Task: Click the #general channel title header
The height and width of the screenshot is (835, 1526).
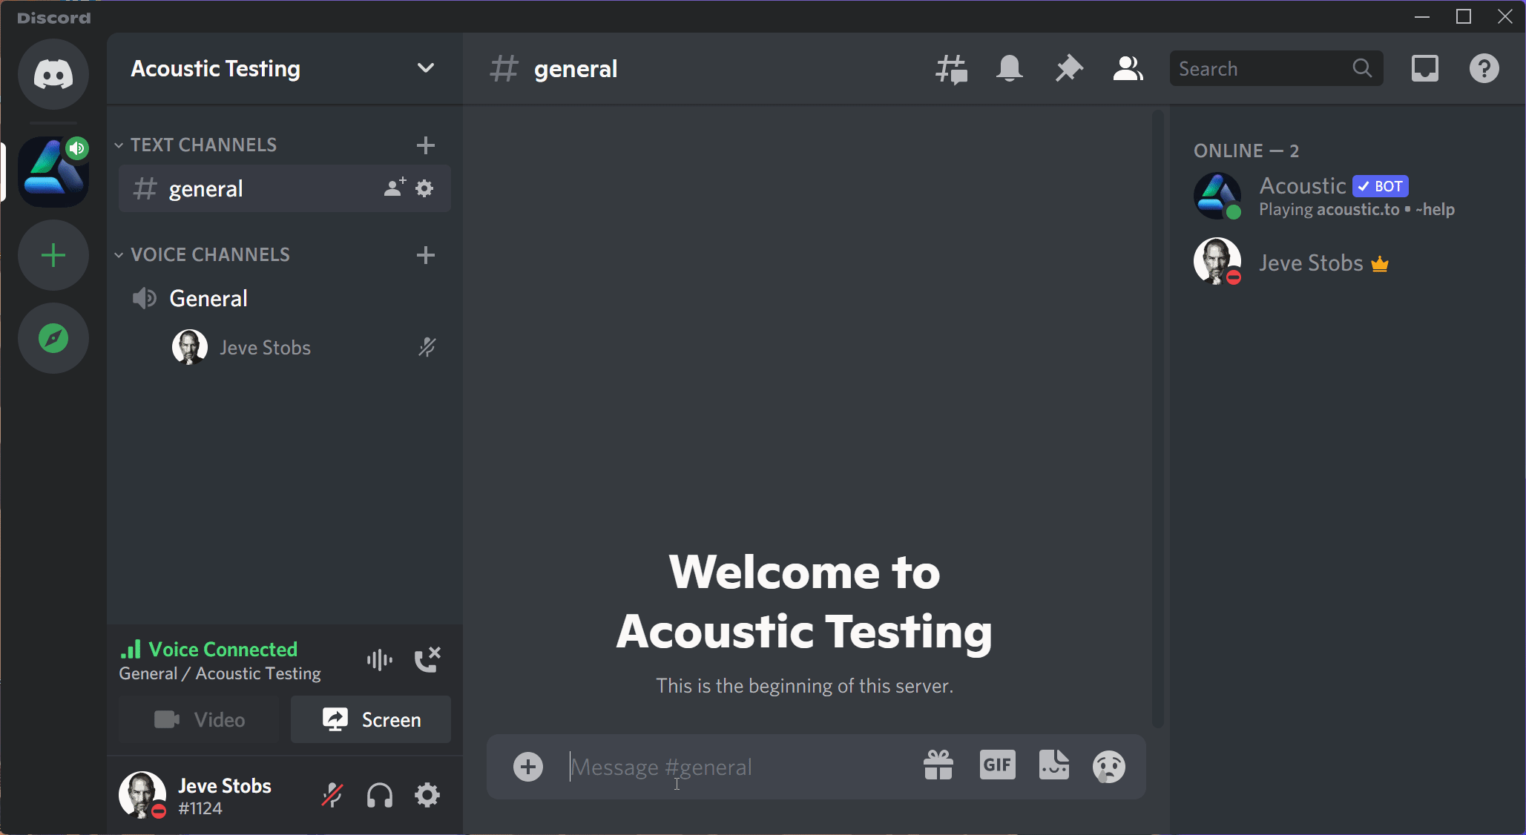Action: click(576, 69)
